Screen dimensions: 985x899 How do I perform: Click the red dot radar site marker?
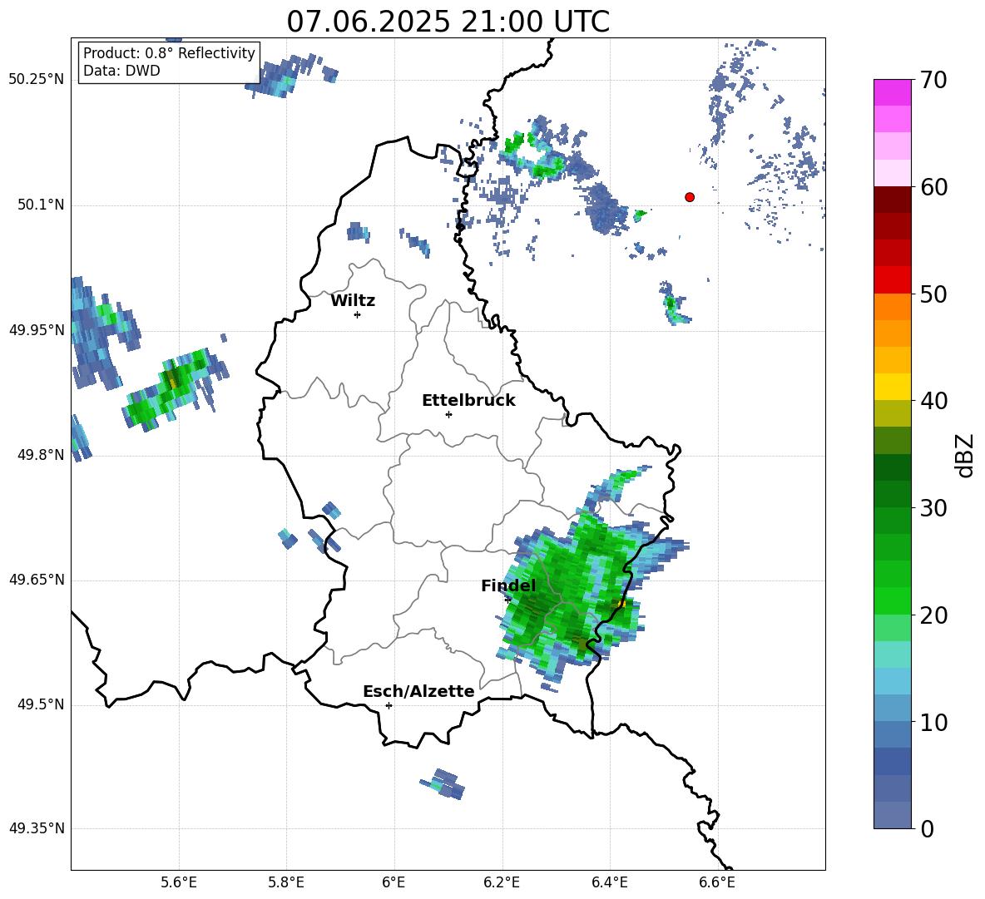[690, 197]
